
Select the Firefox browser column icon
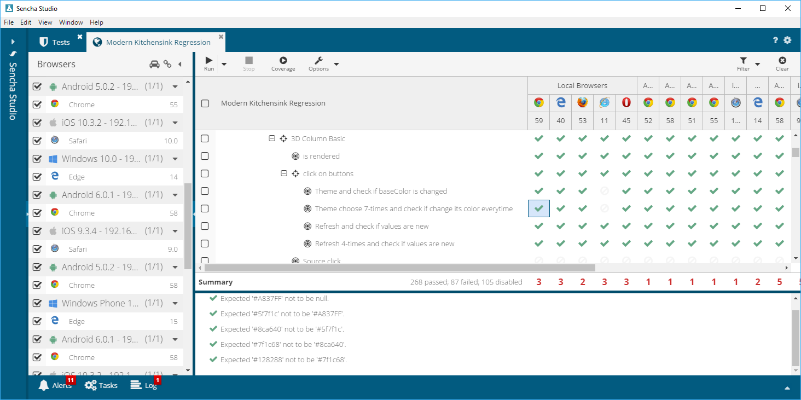click(x=583, y=102)
